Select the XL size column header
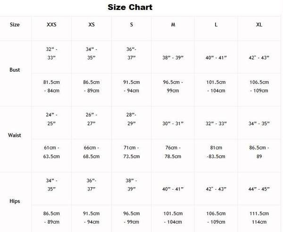 pyautogui.click(x=259, y=25)
